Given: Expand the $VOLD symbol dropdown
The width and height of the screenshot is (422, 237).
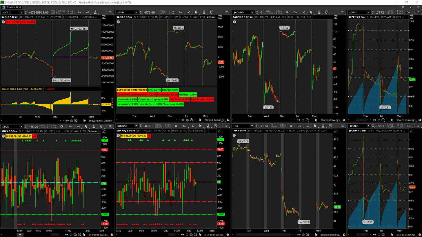Looking at the screenshot, I should (x=21, y=12).
